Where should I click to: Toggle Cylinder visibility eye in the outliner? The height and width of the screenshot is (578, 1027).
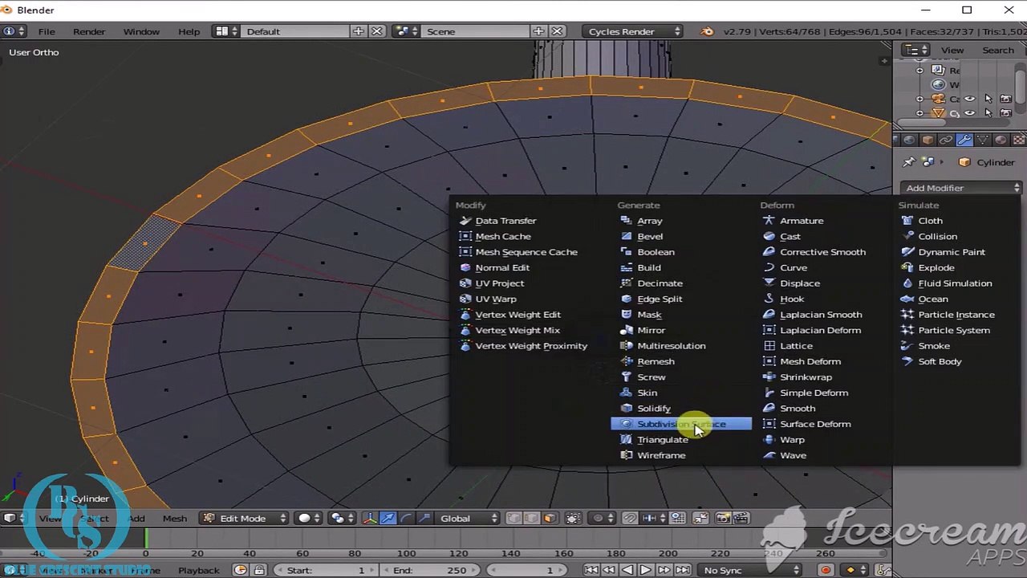coord(970,113)
